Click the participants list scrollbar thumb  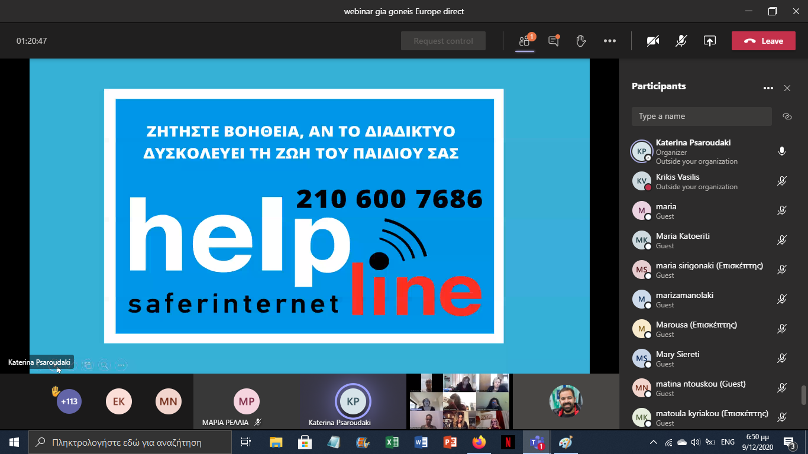803,395
